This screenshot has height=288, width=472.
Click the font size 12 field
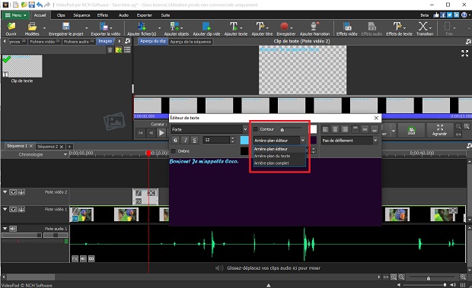pos(217,140)
